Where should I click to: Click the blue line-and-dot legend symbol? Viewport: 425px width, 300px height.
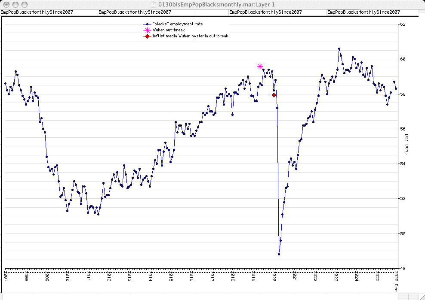[x=147, y=24]
